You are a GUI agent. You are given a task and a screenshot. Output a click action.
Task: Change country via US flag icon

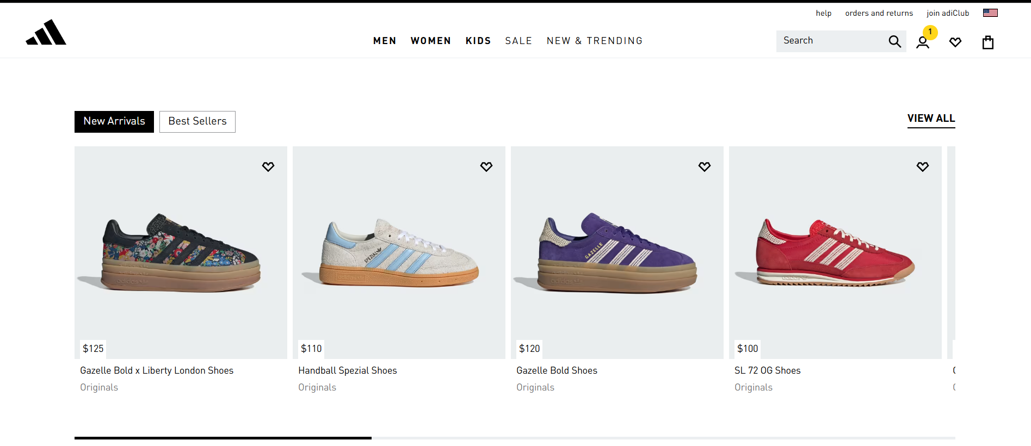coord(990,13)
